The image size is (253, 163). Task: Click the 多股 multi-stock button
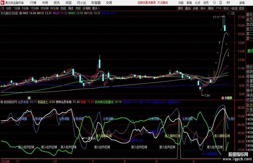coord(195,8)
